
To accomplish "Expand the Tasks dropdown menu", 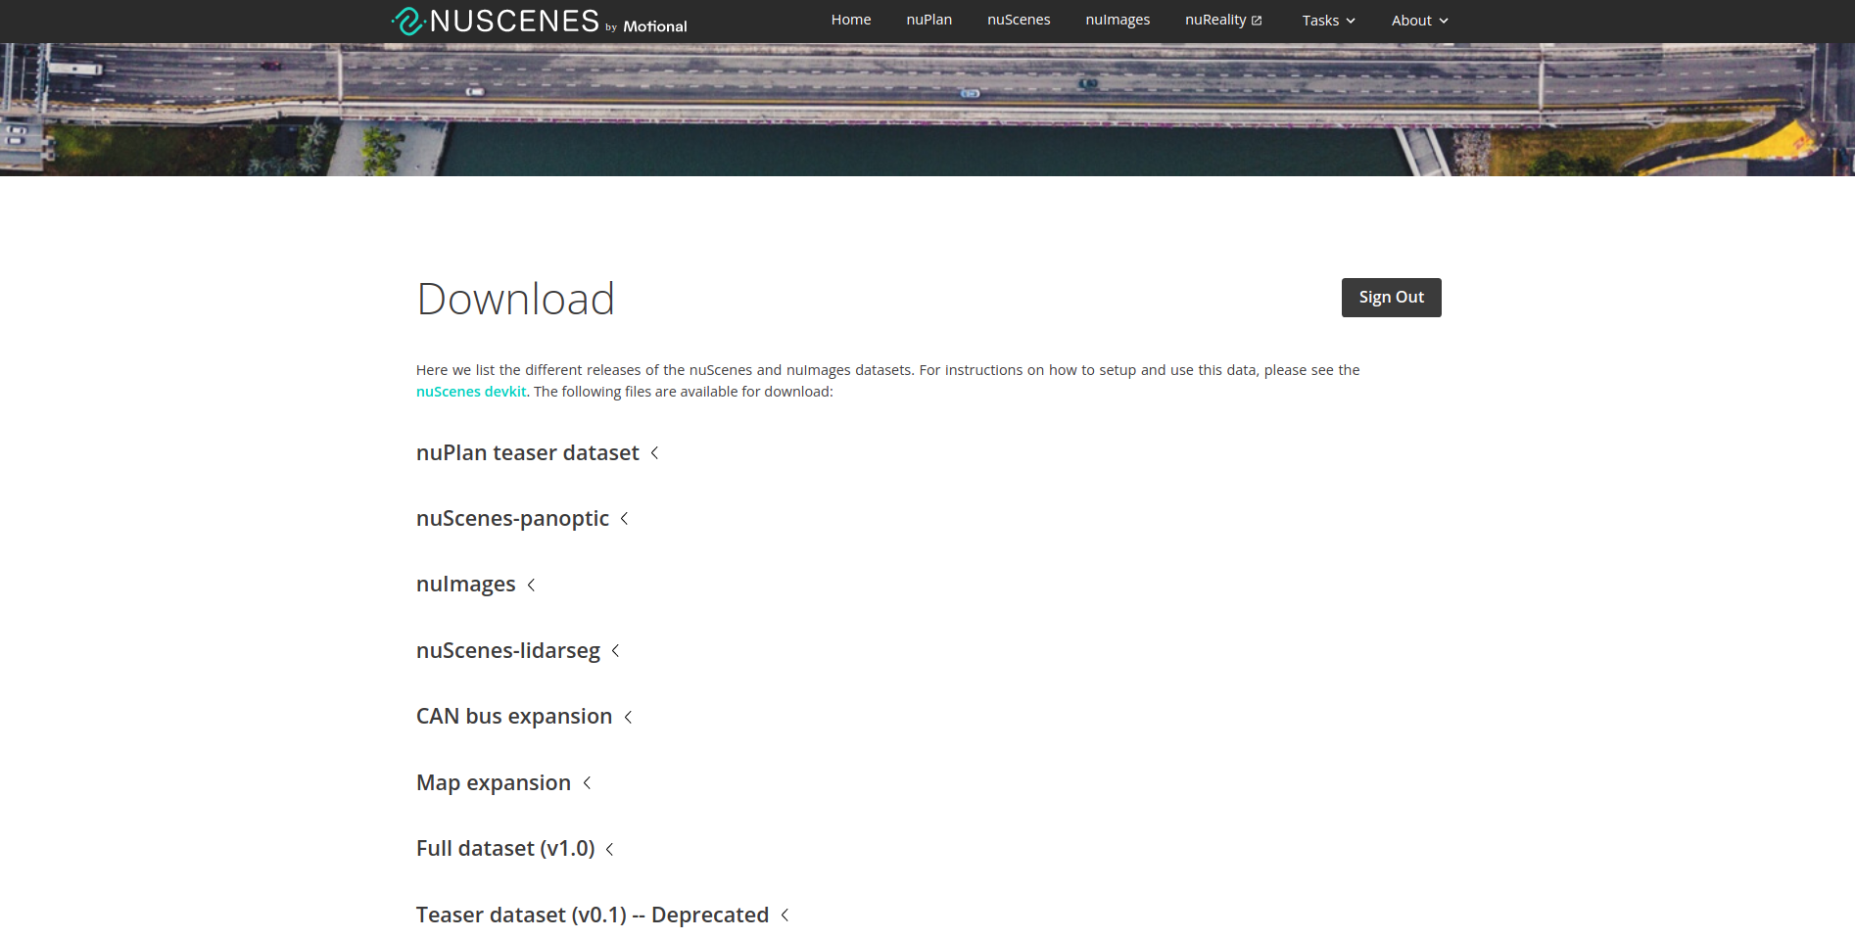I will [x=1328, y=21].
